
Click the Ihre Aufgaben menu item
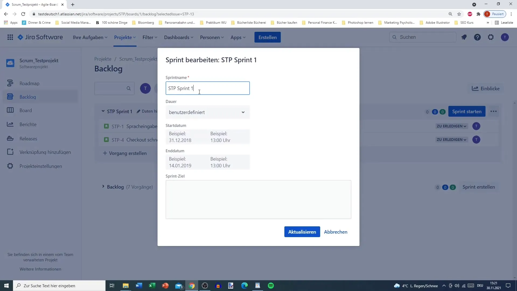tap(89, 37)
